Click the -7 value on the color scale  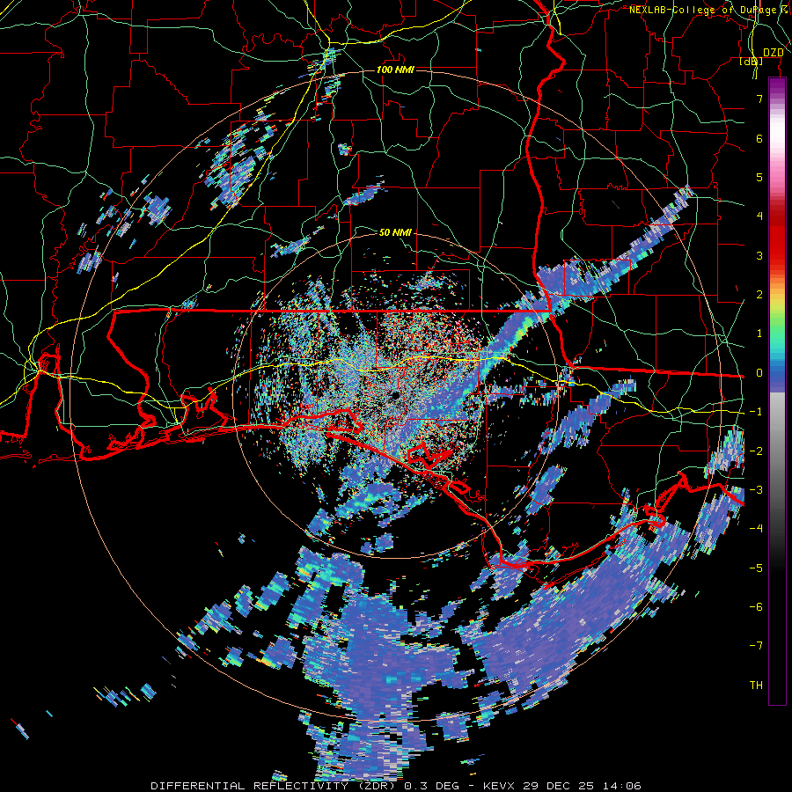click(x=756, y=646)
